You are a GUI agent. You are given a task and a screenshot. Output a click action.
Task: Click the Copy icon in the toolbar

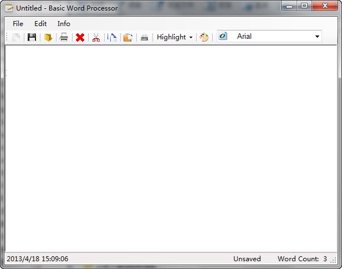[112, 37]
